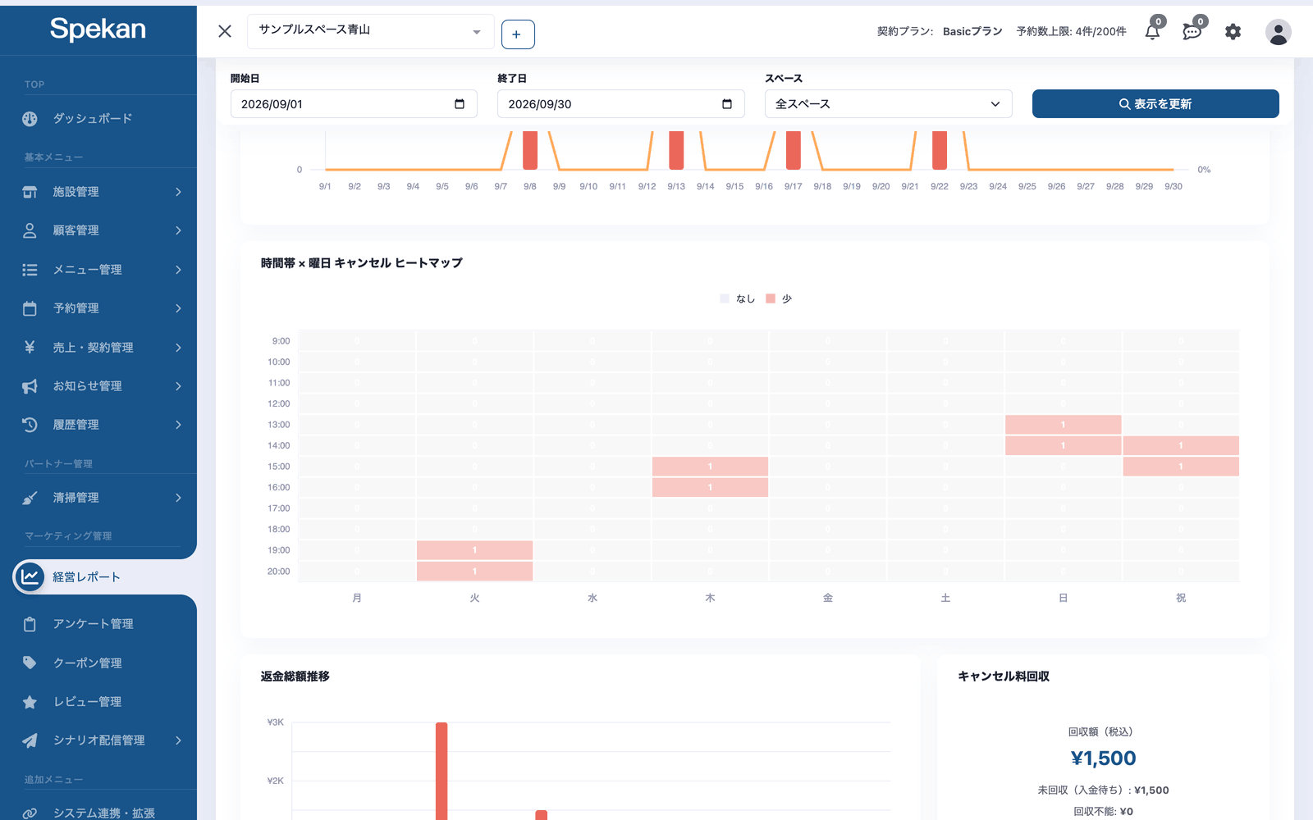Open the 全スペース space dropdown
The image size is (1313, 820).
coord(888,104)
